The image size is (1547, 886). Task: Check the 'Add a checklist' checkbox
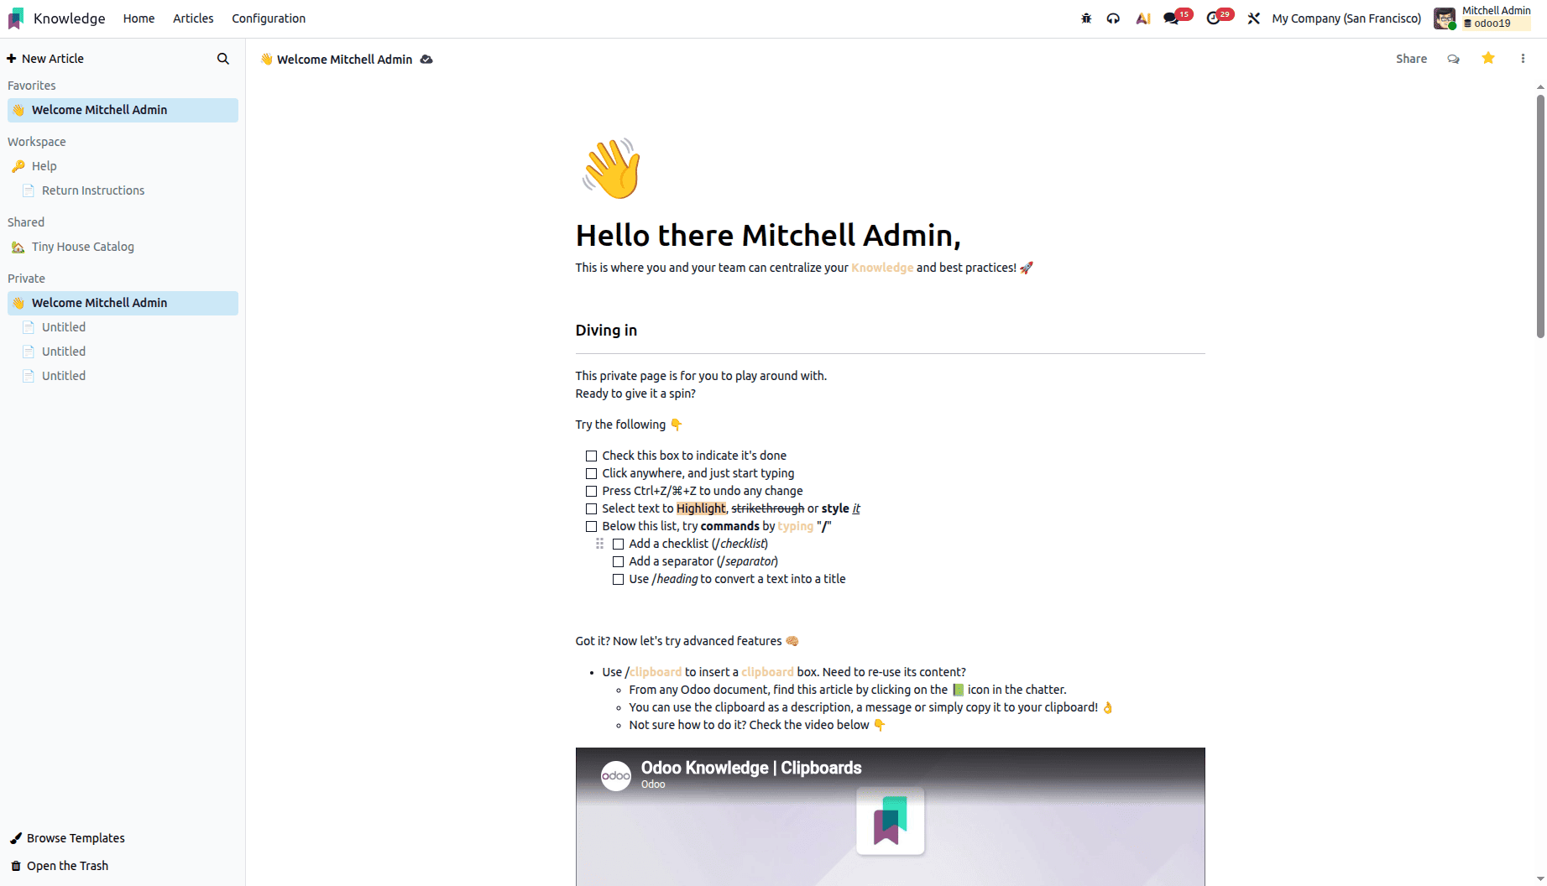tap(618, 544)
